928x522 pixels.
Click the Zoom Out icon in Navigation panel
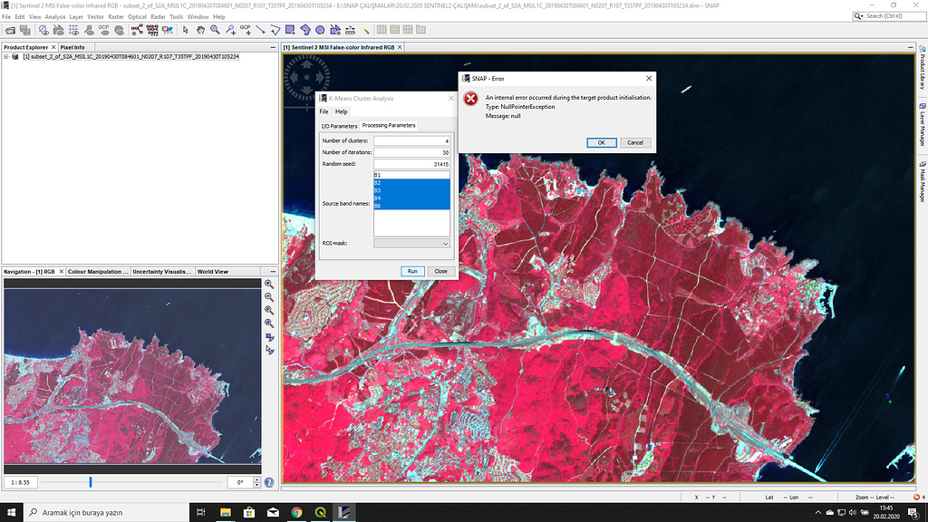pos(269,297)
